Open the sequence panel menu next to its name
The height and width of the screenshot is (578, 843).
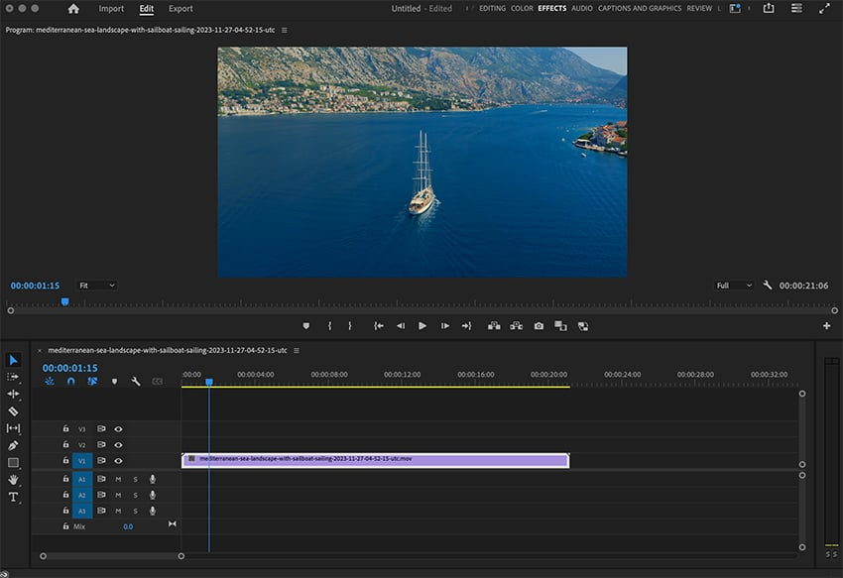tap(296, 350)
